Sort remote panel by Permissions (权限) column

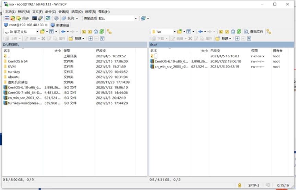(x=261, y=51)
